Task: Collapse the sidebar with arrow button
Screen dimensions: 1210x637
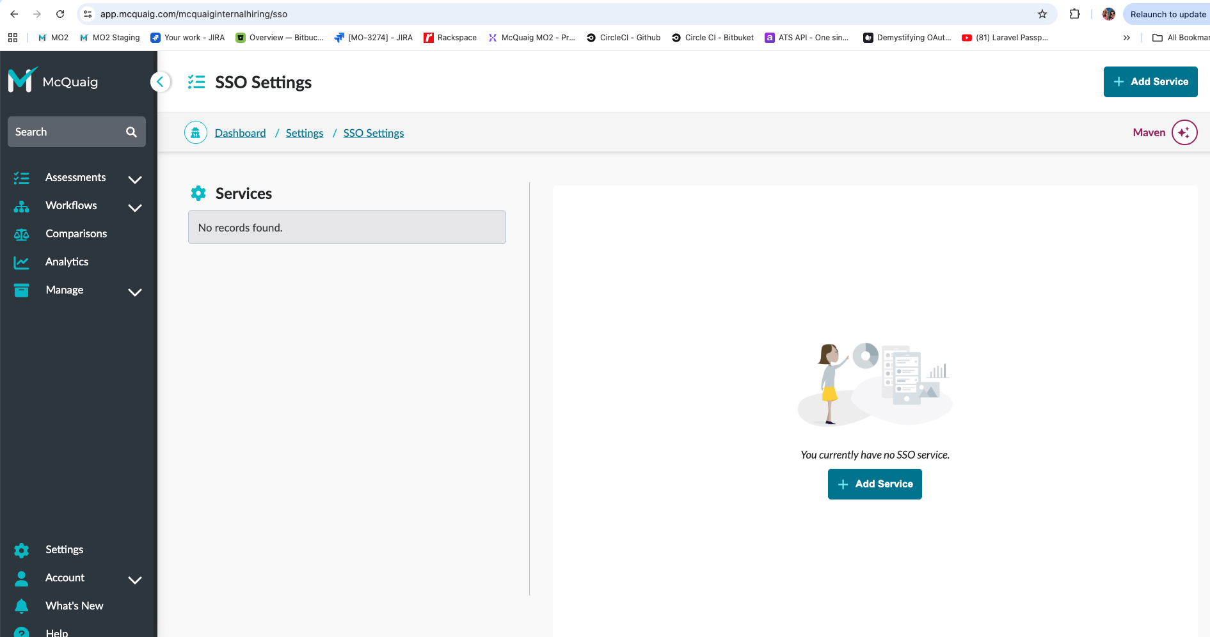Action: coord(161,82)
